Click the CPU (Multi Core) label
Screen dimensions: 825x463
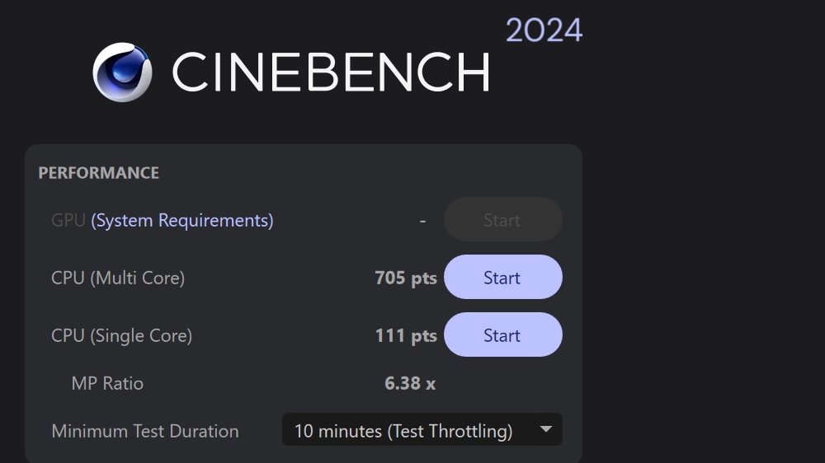pyautogui.click(x=118, y=278)
